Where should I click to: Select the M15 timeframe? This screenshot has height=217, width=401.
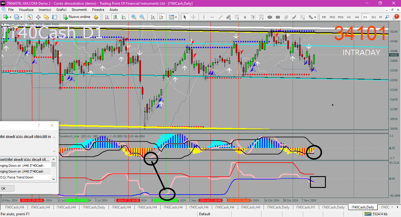(332, 17)
